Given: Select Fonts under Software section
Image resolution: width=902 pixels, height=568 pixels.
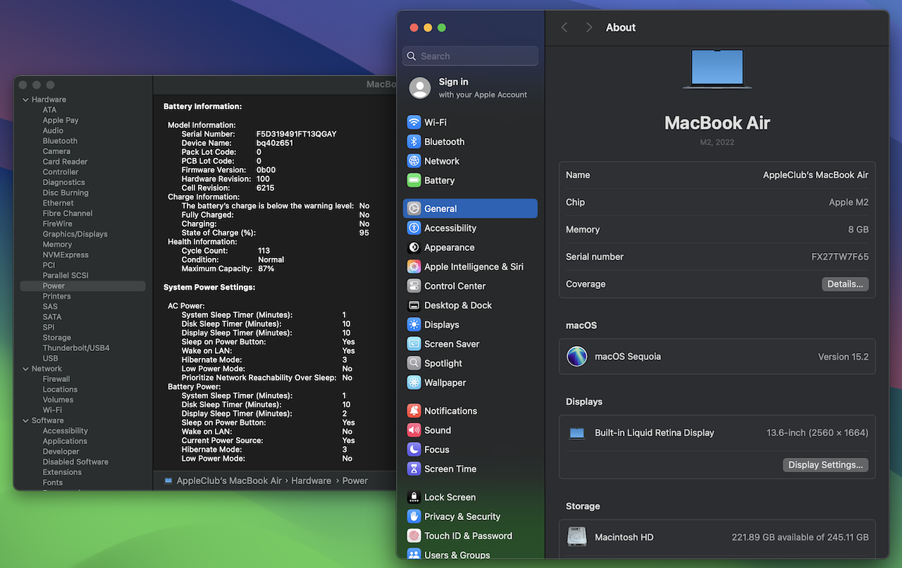Looking at the screenshot, I should coord(53,483).
